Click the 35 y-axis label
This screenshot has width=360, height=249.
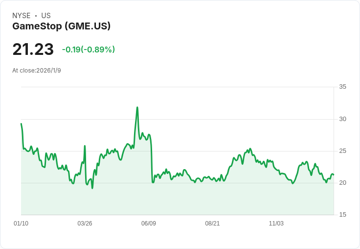coord(342,87)
